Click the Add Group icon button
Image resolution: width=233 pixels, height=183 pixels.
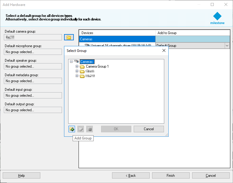pos(71,129)
